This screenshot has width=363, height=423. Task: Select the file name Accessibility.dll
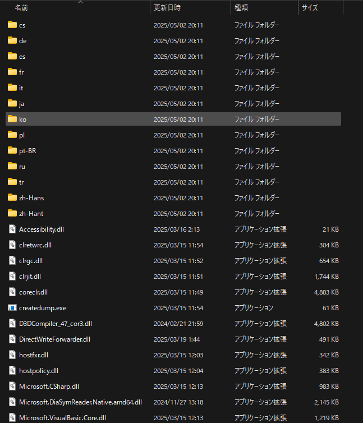point(42,229)
